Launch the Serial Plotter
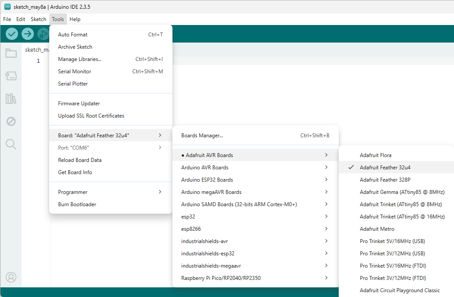Image resolution: width=454 pixels, height=297 pixels. pos(111,84)
